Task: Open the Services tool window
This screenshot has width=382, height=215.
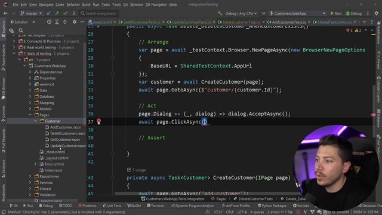Action: point(301,205)
